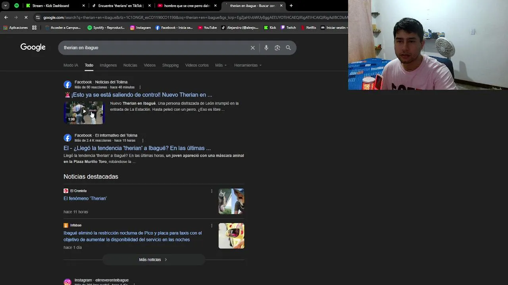The width and height of the screenshot is (508, 285).
Task: Click the Facebook icon of Noticias del Tolima result
Action: (67, 84)
